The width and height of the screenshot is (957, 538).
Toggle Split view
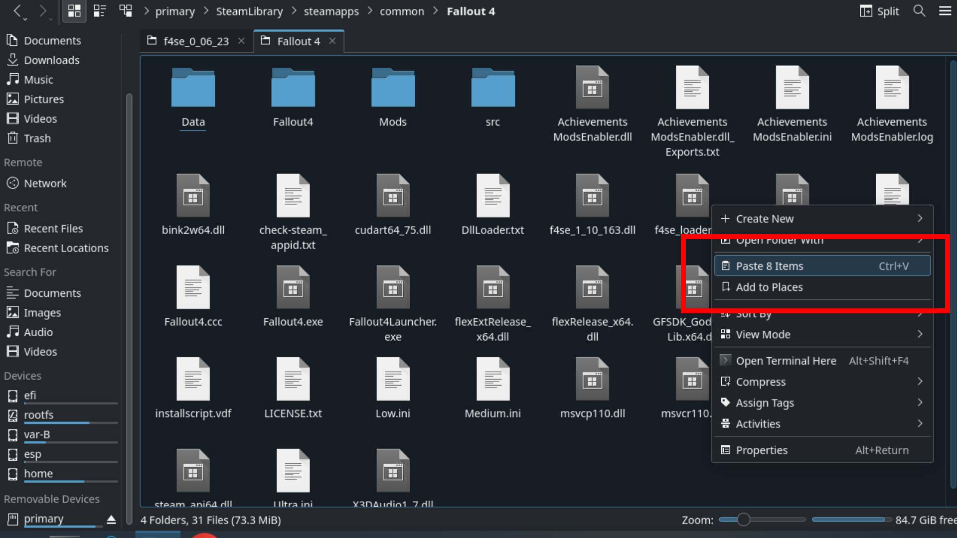[879, 11]
